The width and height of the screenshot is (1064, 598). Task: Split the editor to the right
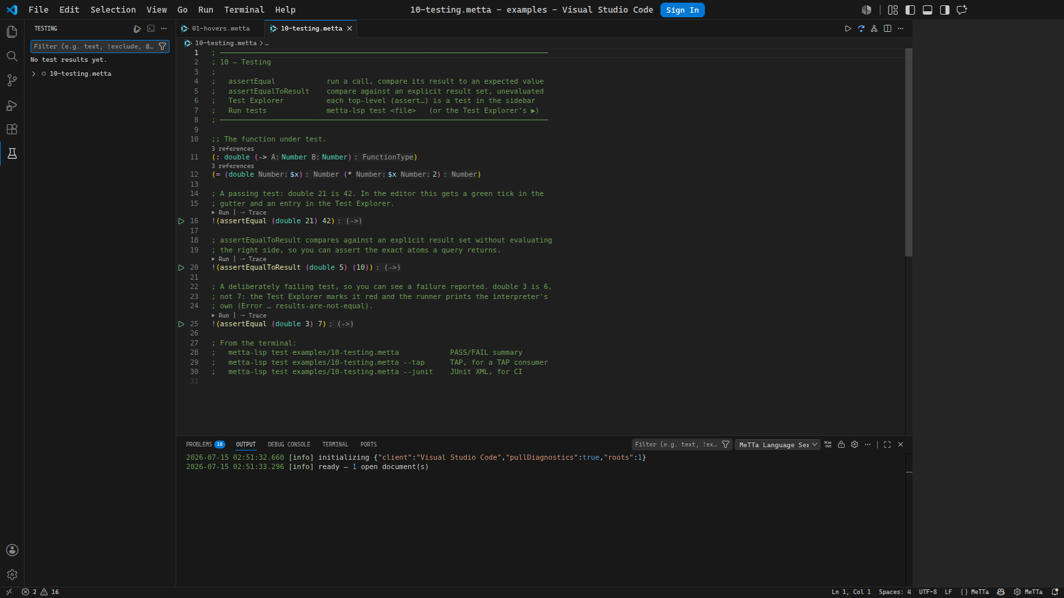pyautogui.click(x=888, y=29)
